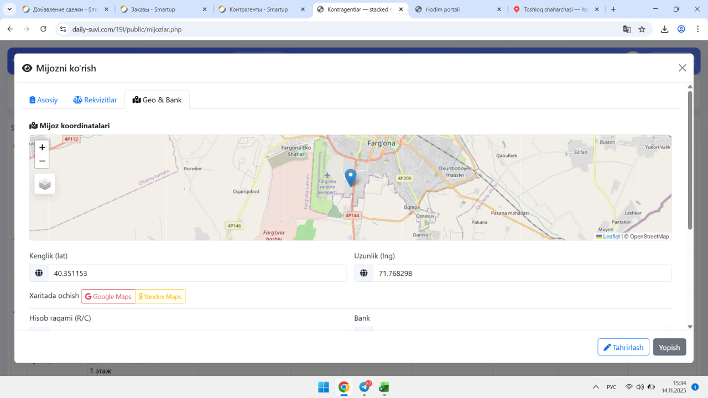Click the Kenglik latitude input field

click(x=196, y=273)
